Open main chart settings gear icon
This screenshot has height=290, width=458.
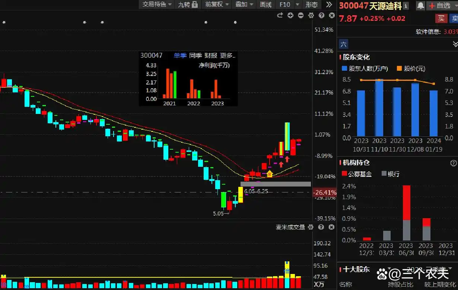coord(311,15)
